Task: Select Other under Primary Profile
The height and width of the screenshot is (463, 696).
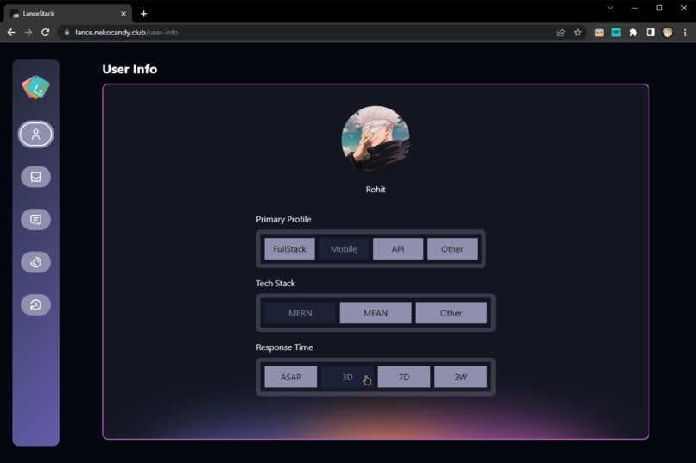Action: pyautogui.click(x=452, y=249)
